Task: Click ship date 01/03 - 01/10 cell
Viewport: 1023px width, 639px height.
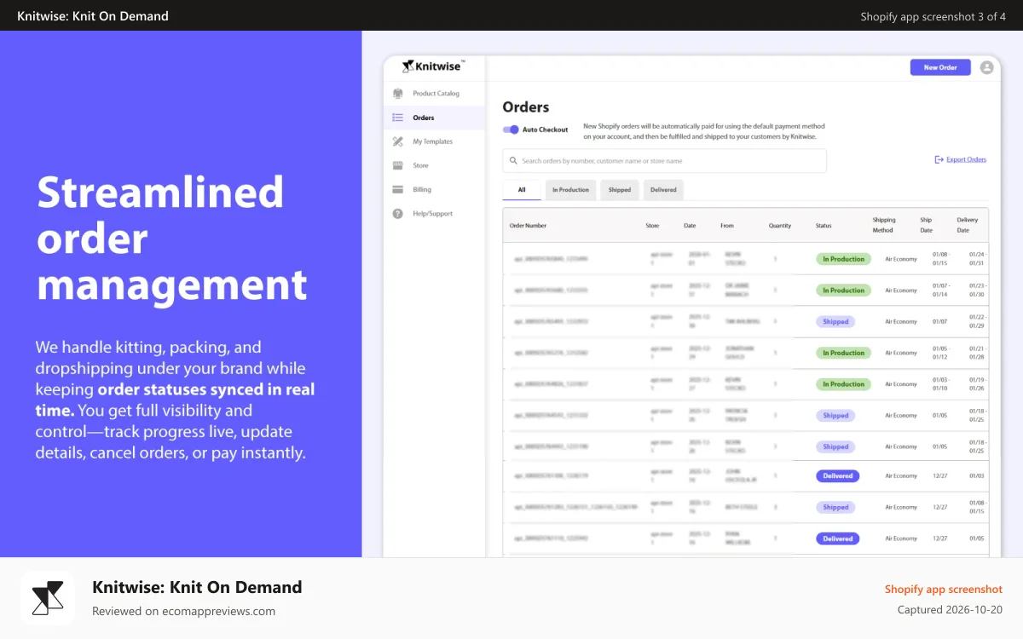Action: (941, 384)
